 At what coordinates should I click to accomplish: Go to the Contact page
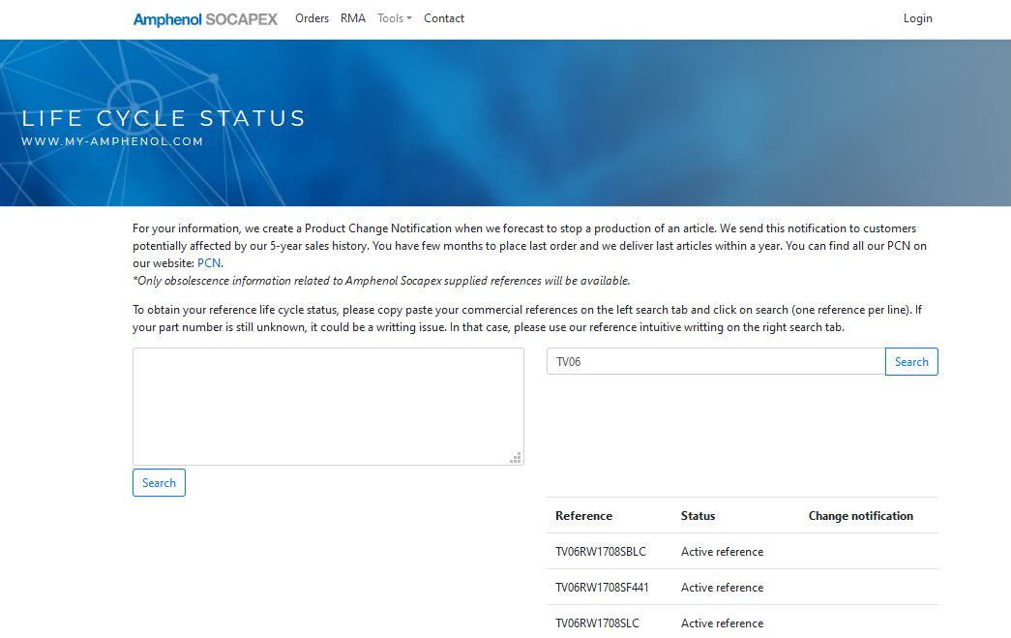click(444, 18)
